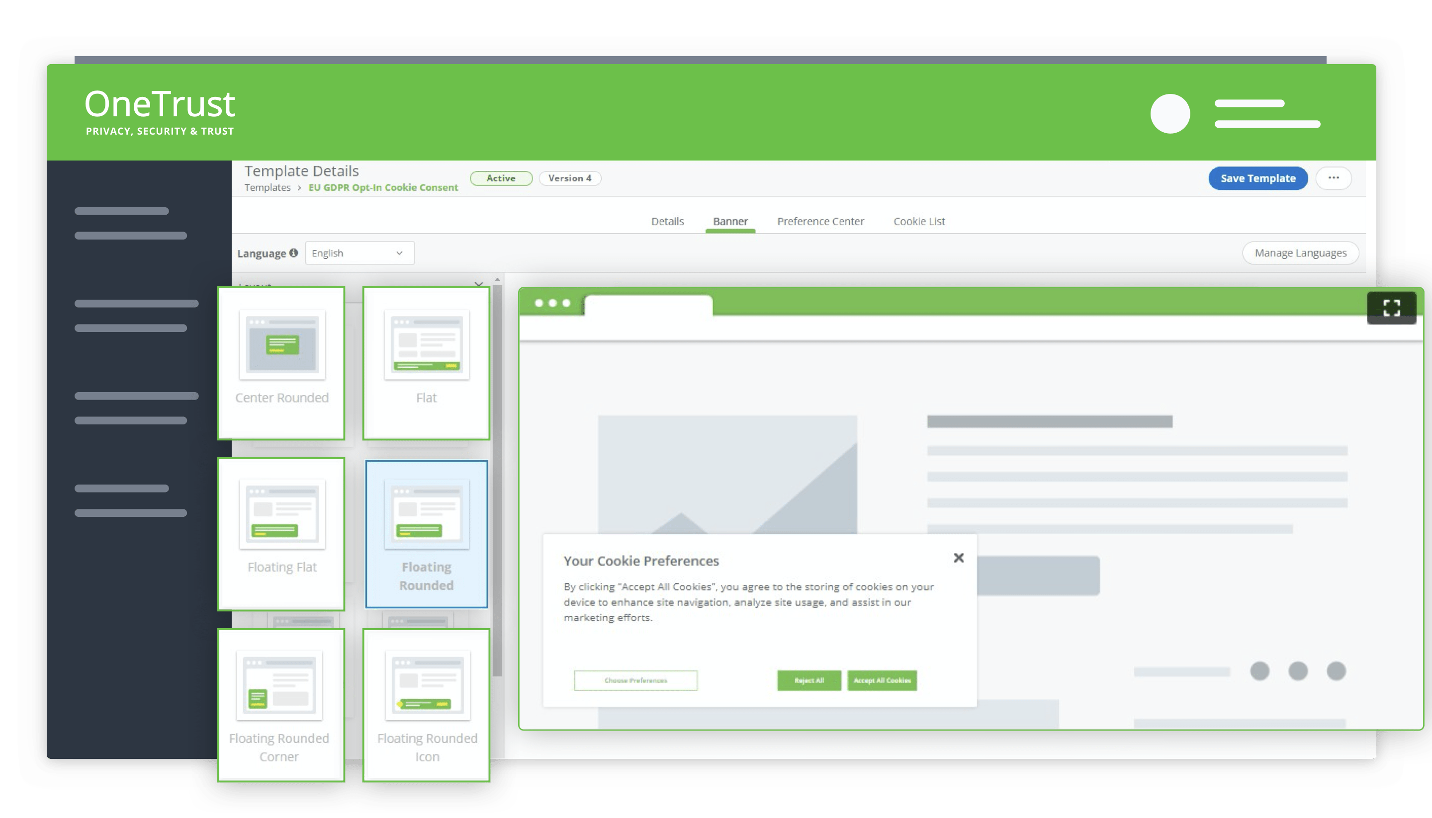Open the Language dropdown selector
Screen dimensions: 1432x818
pos(356,252)
